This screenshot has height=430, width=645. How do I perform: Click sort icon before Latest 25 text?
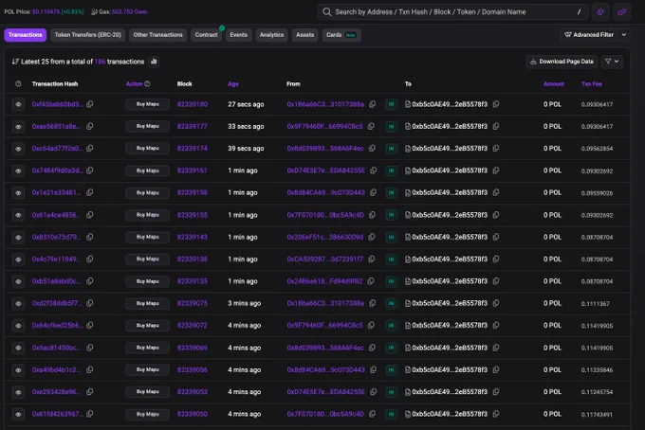pos(15,62)
